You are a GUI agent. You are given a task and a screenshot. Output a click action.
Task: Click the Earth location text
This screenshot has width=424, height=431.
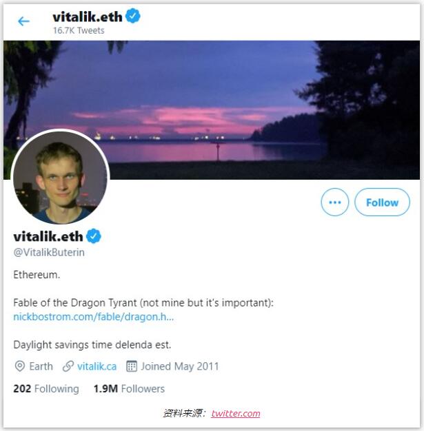(x=41, y=366)
